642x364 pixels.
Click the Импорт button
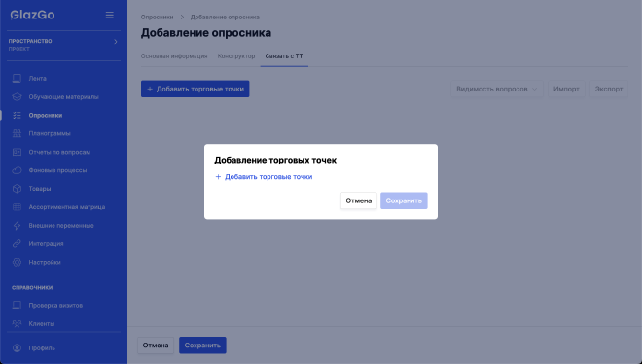coord(566,89)
